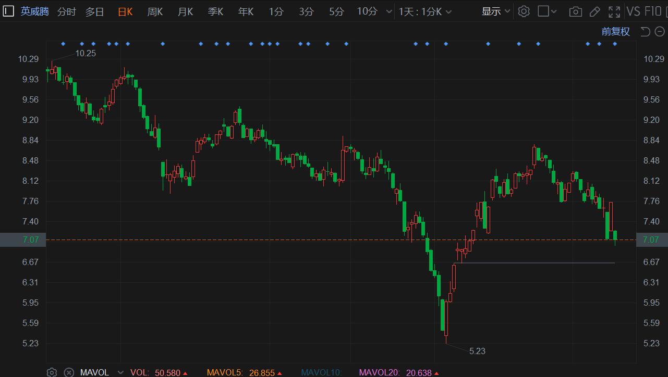Enter fullscreen chart mode
The height and width of the screenshot is (377, 668).
614,11
